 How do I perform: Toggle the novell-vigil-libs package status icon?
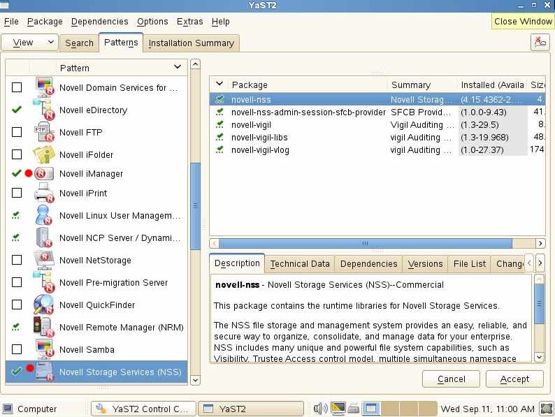(x=219, y=137)
